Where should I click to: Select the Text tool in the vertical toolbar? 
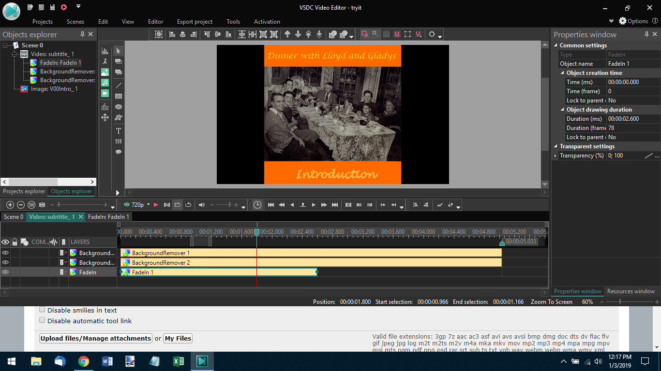pos(118,131)
